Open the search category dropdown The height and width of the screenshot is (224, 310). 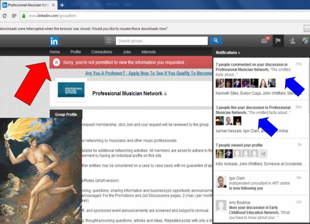(x=110, y=41)
